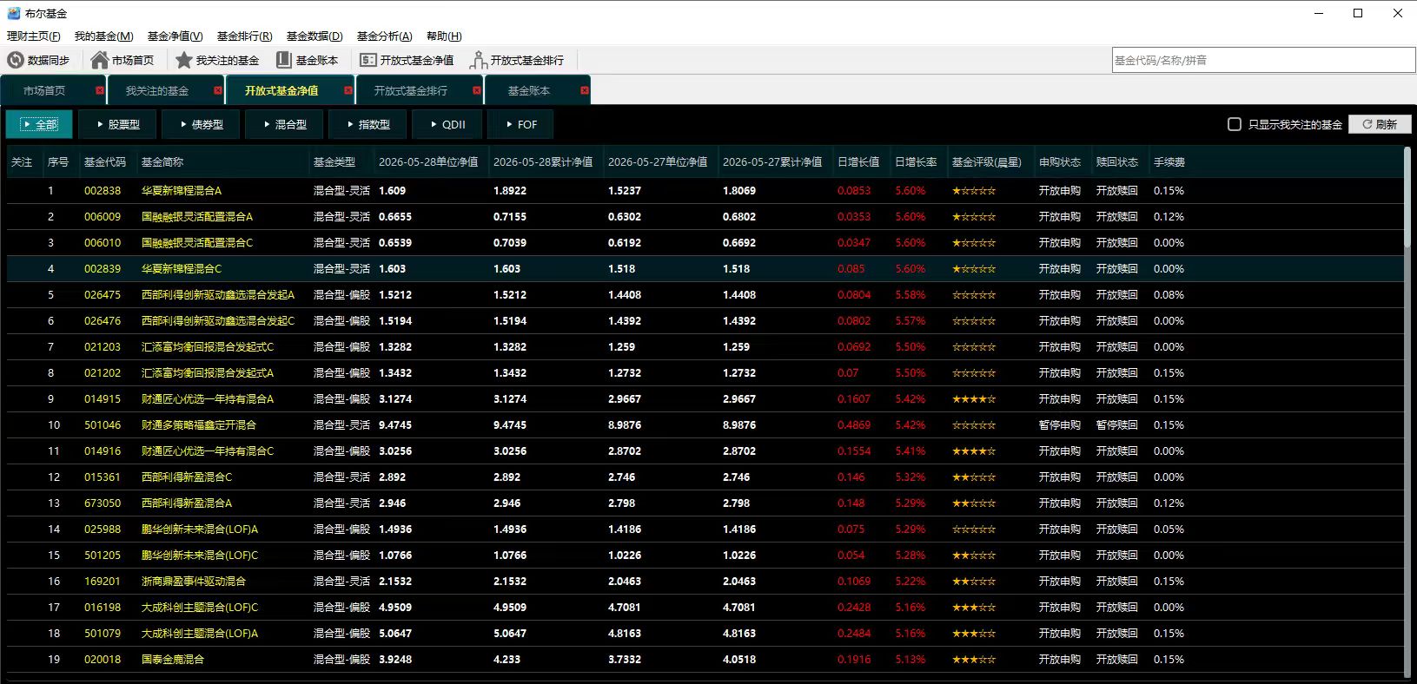Screen dimensions: 1417x684
Task: Open the 基金净值(V) menu
Action: click(x=175, y=36)
